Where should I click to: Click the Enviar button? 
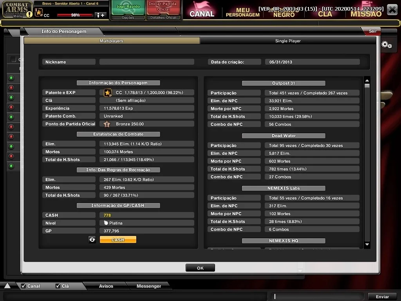[382, 297]
